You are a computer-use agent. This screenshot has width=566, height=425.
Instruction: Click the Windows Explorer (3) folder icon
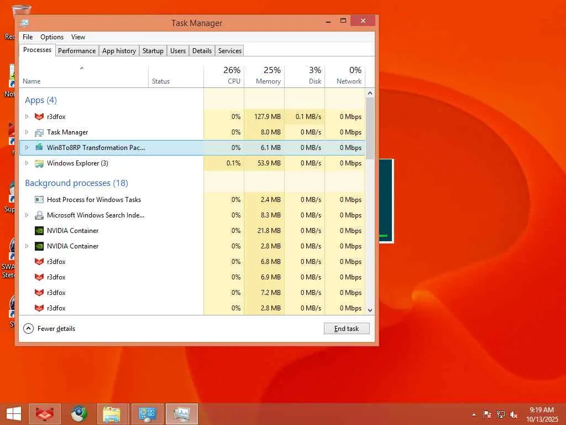(39, 163)
